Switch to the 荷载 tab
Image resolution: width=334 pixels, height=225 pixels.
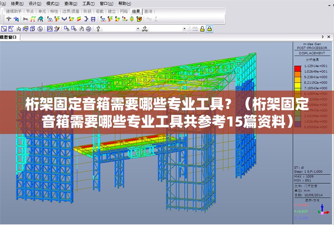point(99,11)
